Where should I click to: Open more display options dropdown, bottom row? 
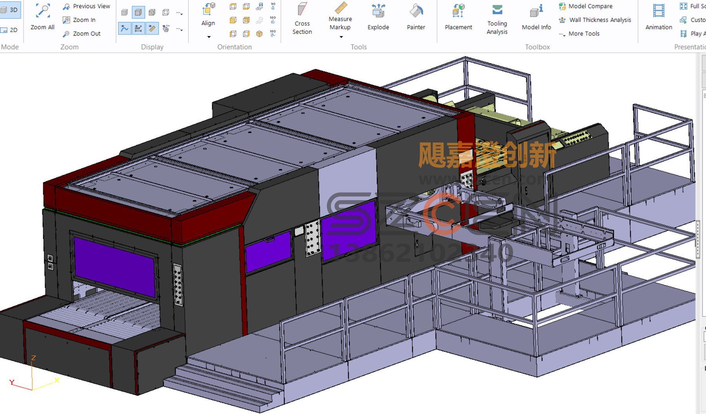coord(180,29)
